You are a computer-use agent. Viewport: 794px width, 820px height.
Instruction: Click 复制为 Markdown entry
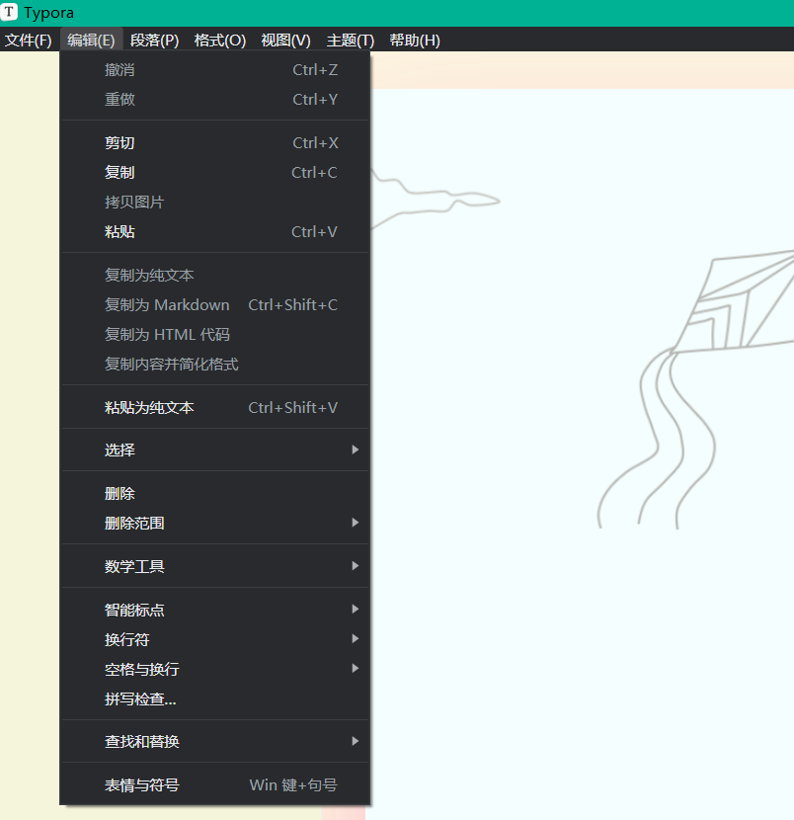coord(215,305)
